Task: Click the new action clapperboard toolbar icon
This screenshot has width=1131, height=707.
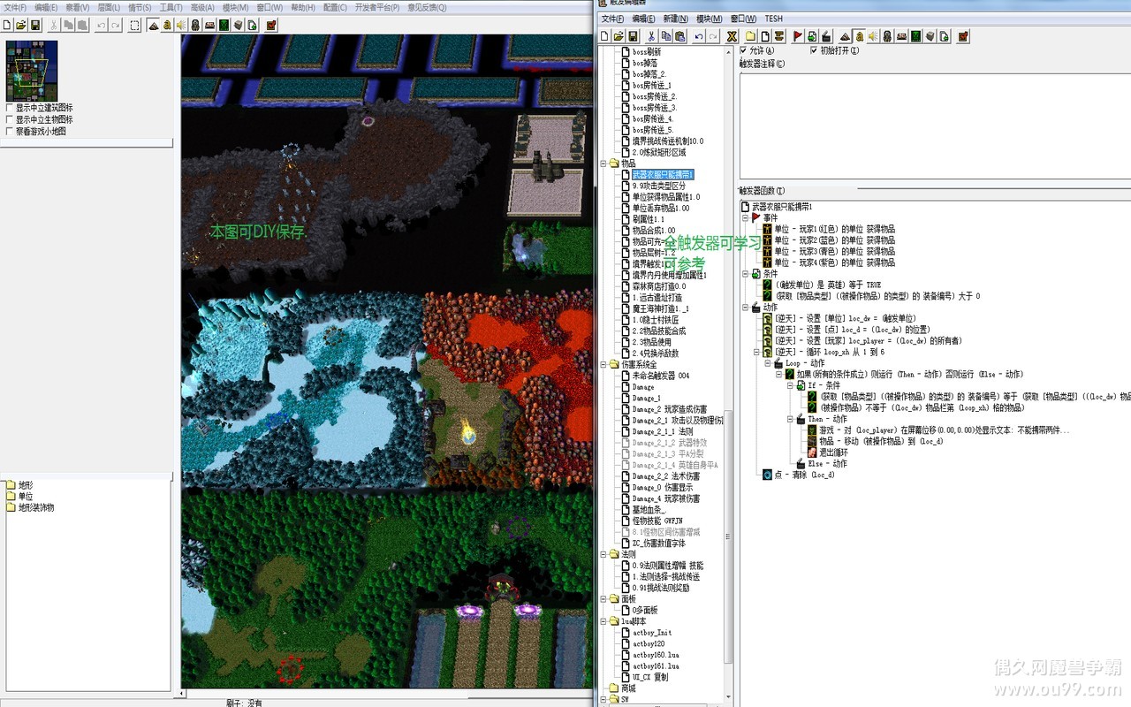Action: 825,36
